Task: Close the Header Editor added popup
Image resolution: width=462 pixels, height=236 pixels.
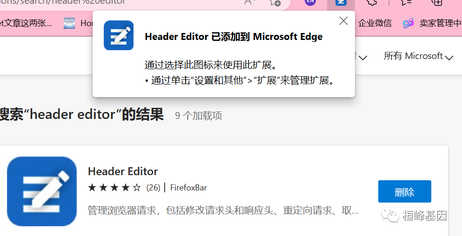Action: tap(343, 21)
